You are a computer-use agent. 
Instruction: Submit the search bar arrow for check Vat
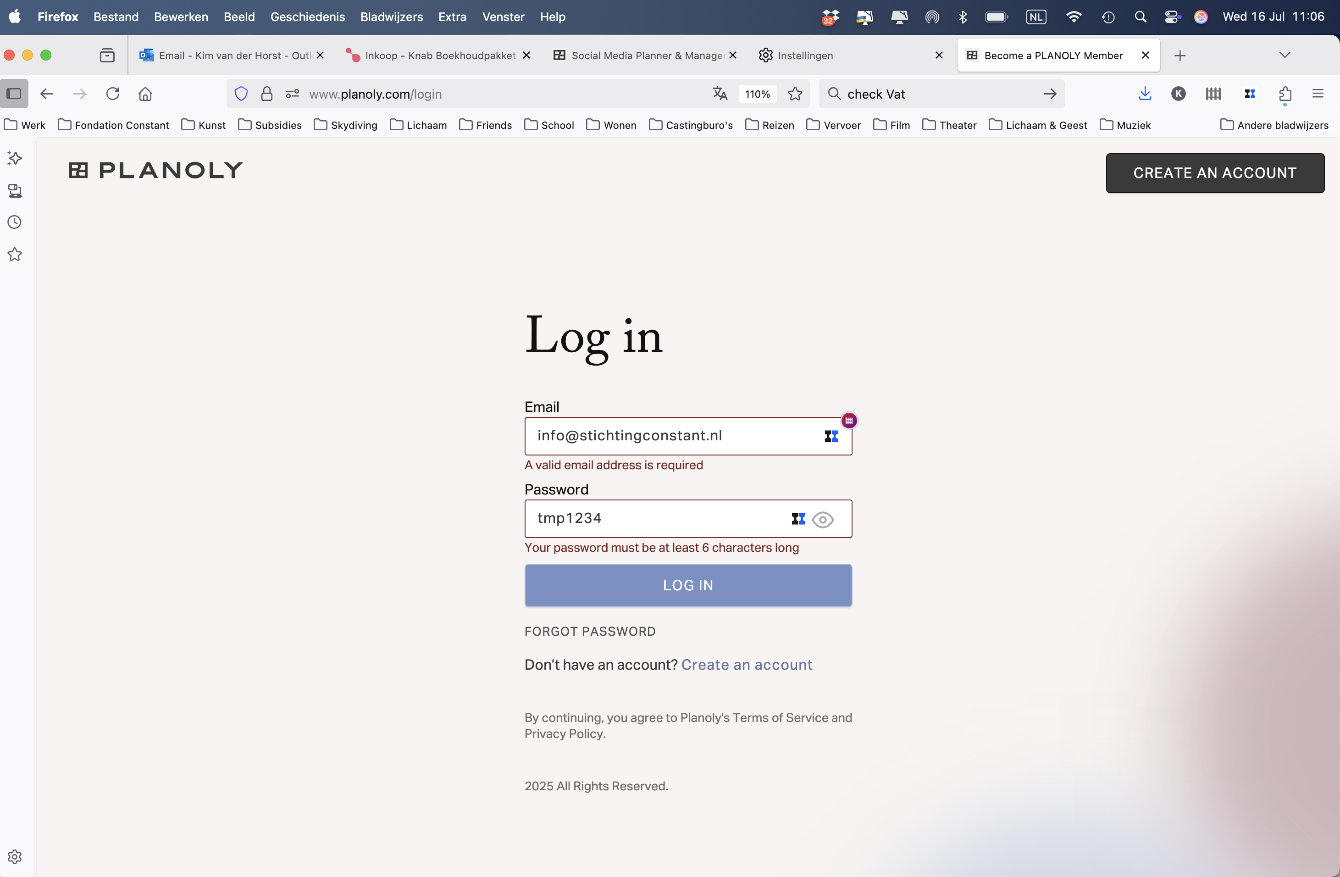click(1049, 94)
